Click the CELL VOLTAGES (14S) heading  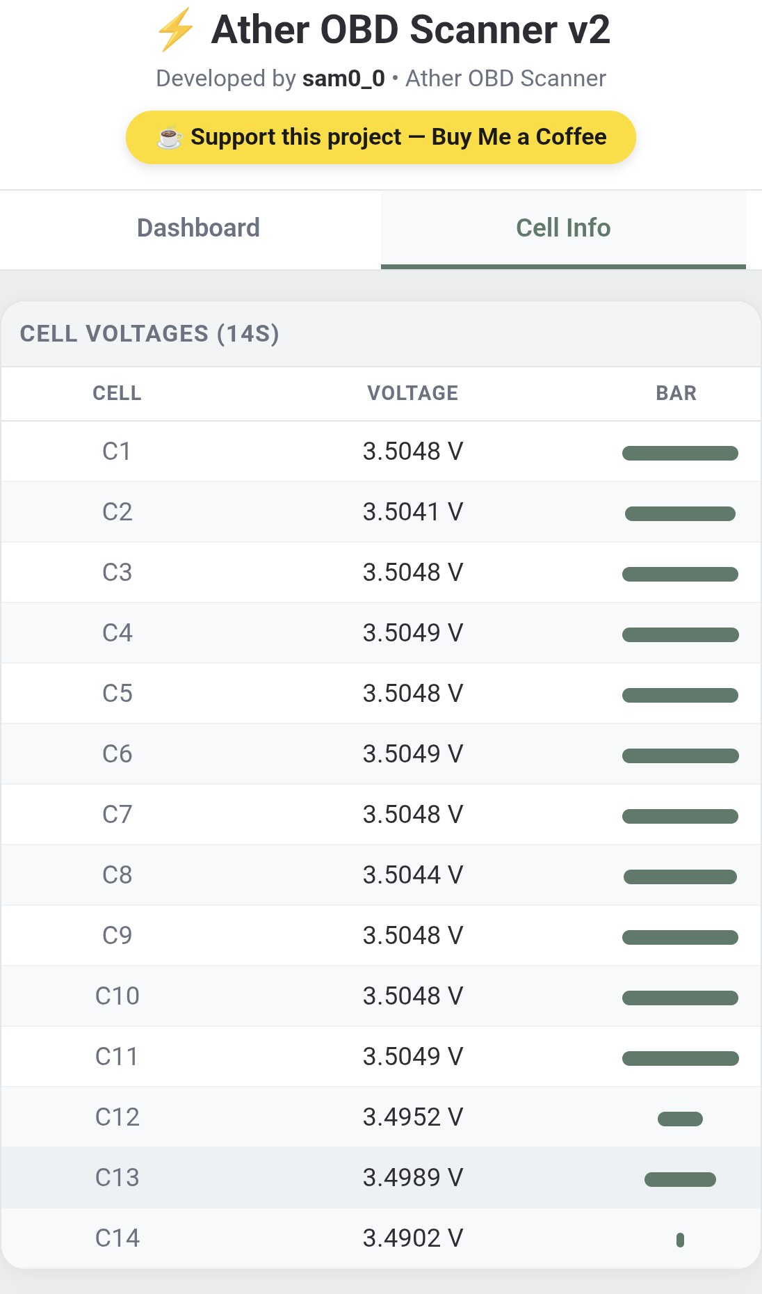pos(149,334)
